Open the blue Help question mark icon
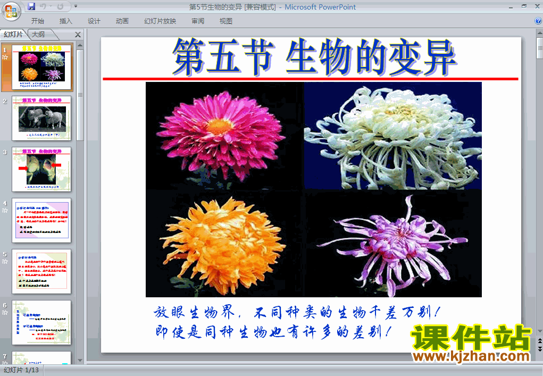Screen dimensions: 543x376 (x=538, y=21)
